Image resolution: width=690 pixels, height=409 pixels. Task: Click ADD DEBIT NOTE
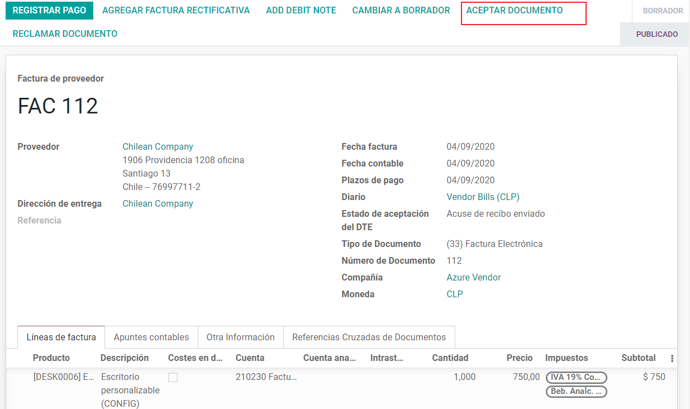(x=301, y=10)
